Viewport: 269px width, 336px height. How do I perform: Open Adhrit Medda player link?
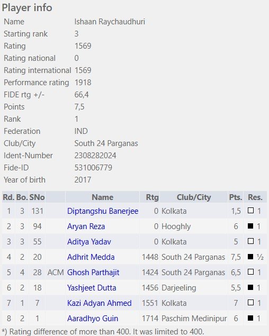[91, 257]
